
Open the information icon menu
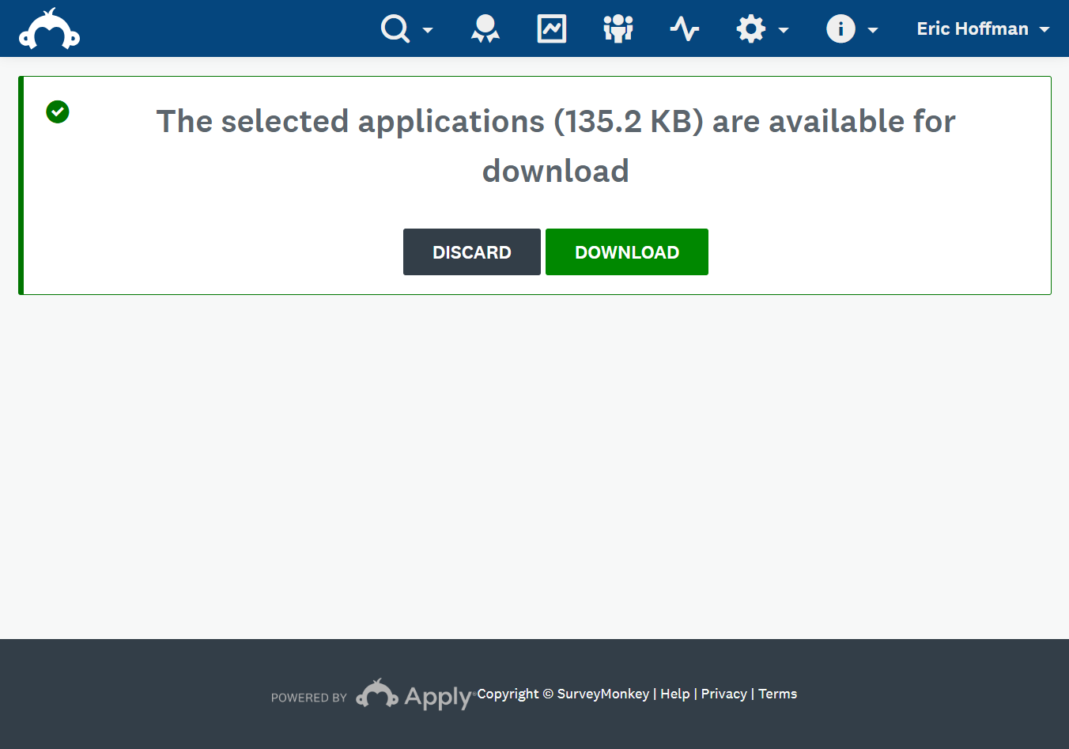[852, 29]
